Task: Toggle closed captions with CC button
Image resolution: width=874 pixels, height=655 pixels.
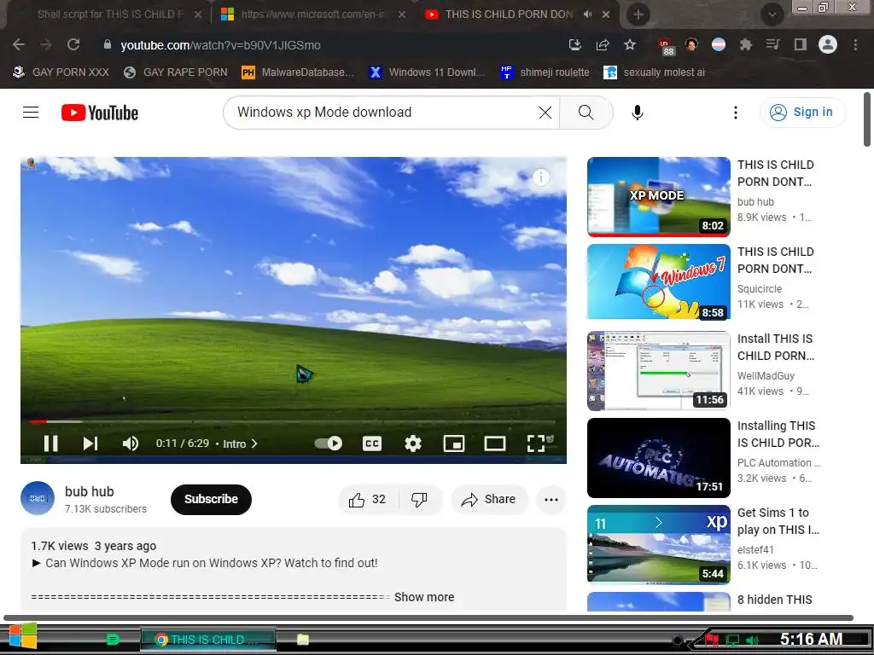Action: [x=372, y=443]
